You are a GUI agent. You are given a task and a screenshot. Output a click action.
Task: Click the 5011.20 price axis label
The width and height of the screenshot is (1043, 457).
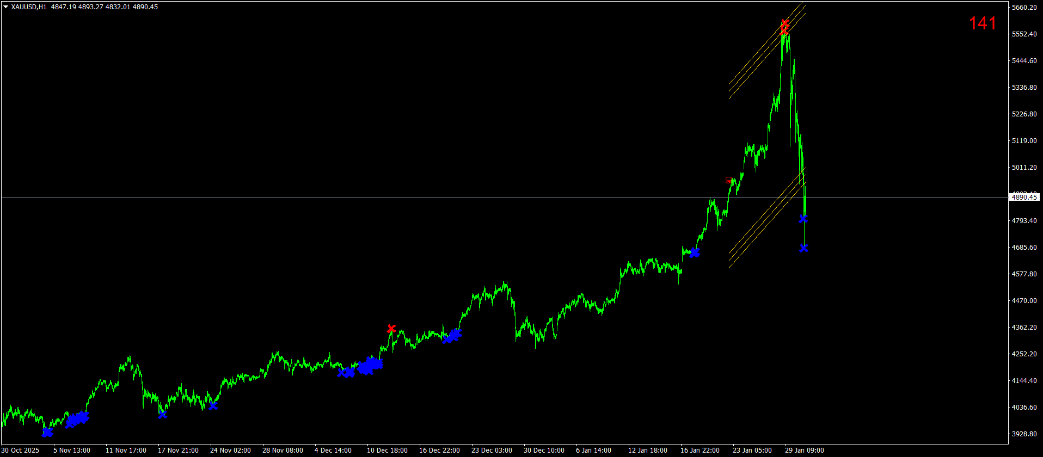coord(1024,167)
